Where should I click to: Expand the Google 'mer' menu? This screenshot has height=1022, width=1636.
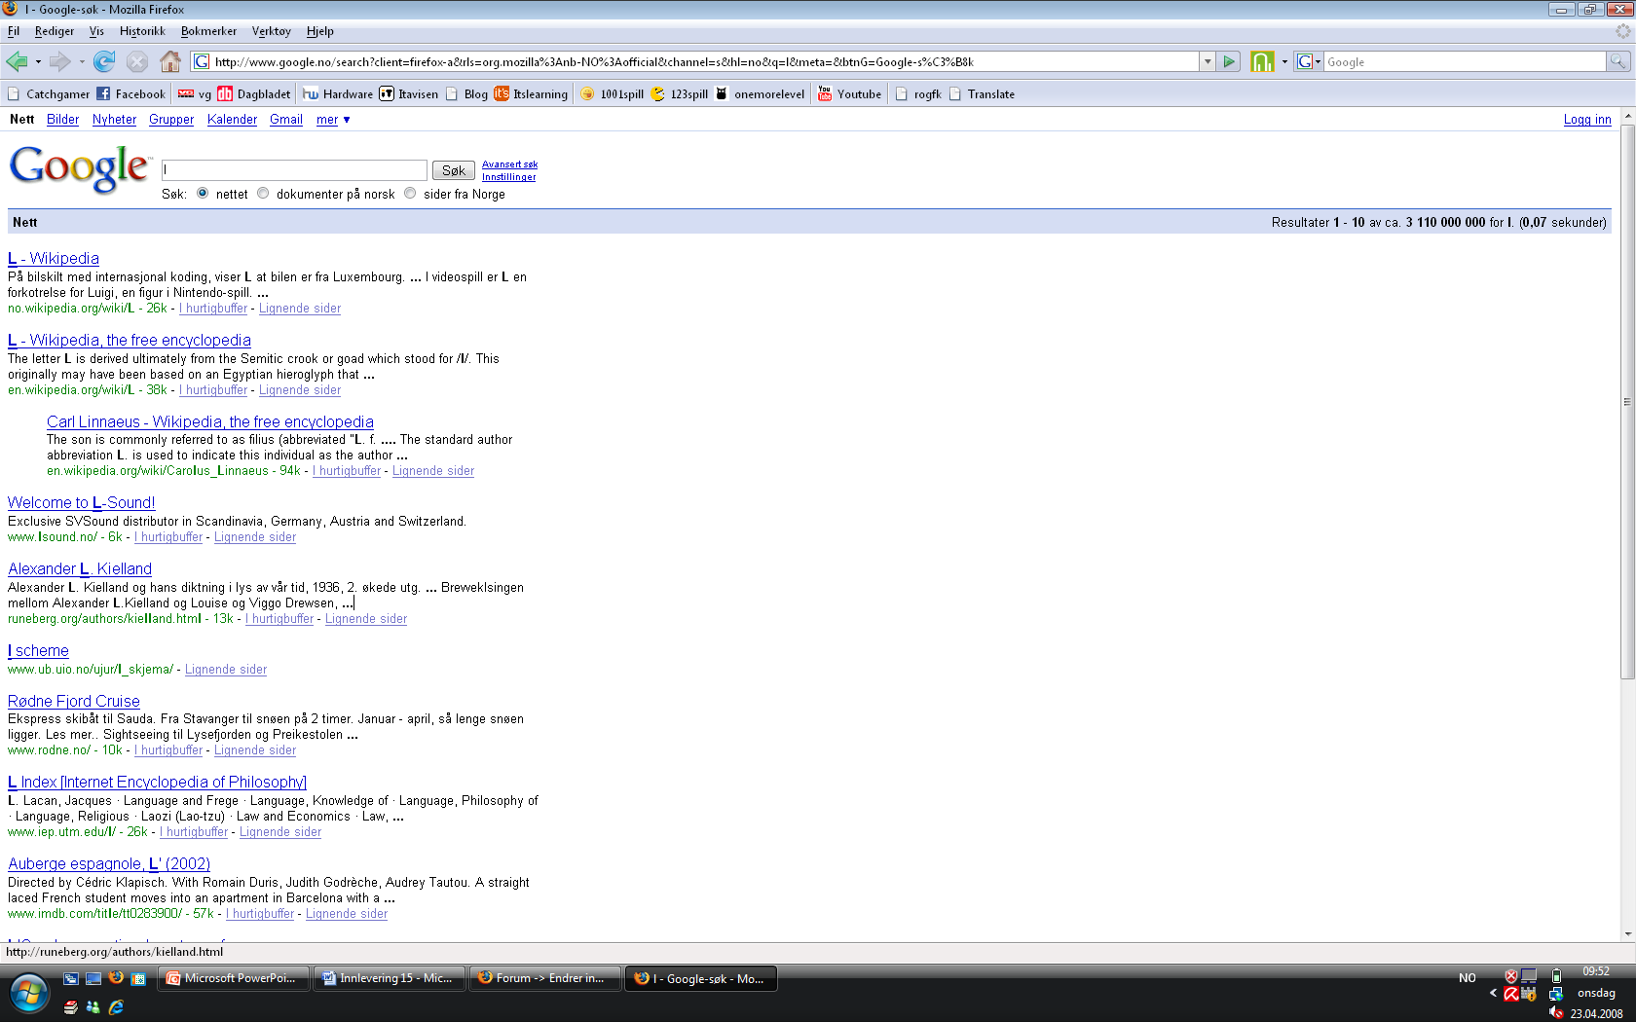(x=333, y=120)
